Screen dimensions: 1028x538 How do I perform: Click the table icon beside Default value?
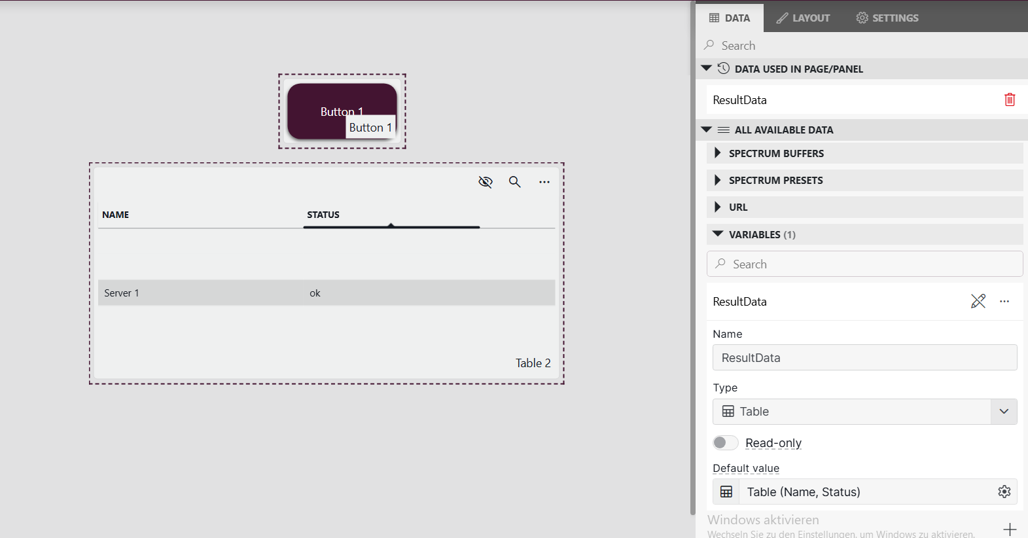coord(726,492)
